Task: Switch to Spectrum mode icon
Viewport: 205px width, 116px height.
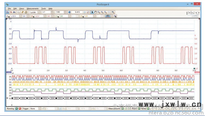Action: 14,12
